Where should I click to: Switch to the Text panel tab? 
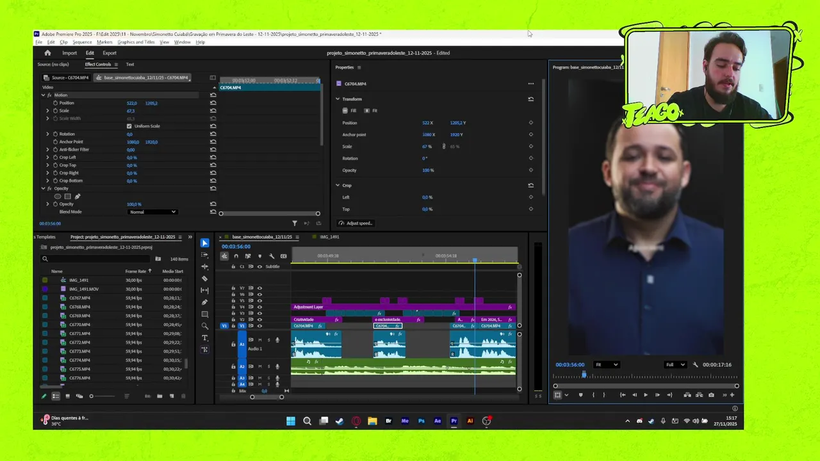[x=130, y=65]
